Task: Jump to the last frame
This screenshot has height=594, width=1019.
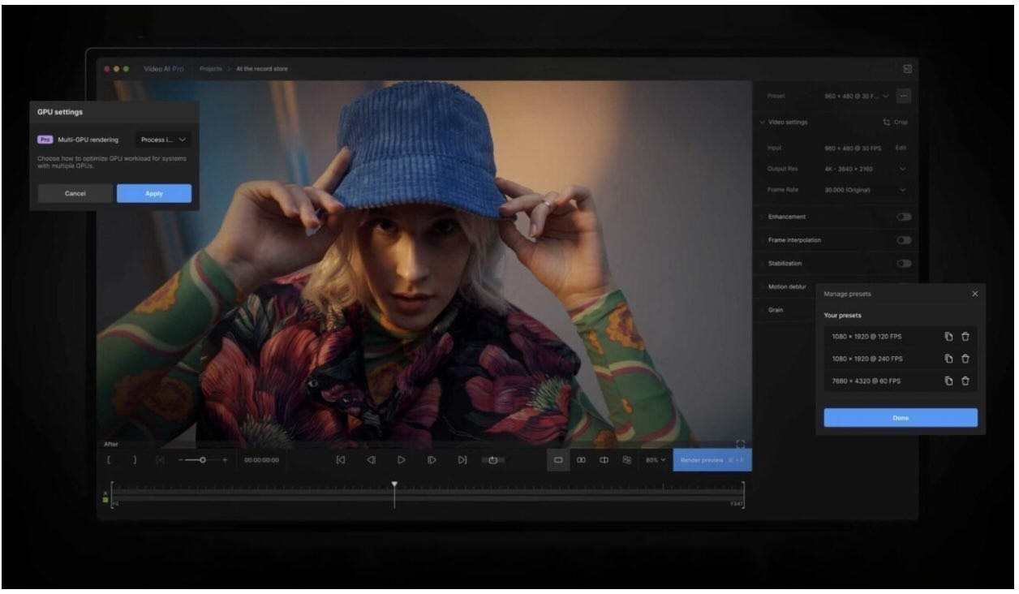Action: (x=462, y=460)
